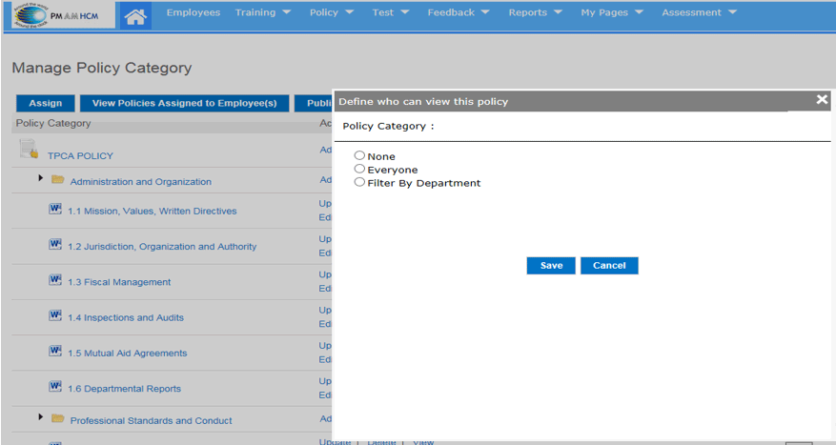Expand the Administration and Organization tree node
Image resolution: width=836 pixels, height=445 pixels.
pos(41,178)
